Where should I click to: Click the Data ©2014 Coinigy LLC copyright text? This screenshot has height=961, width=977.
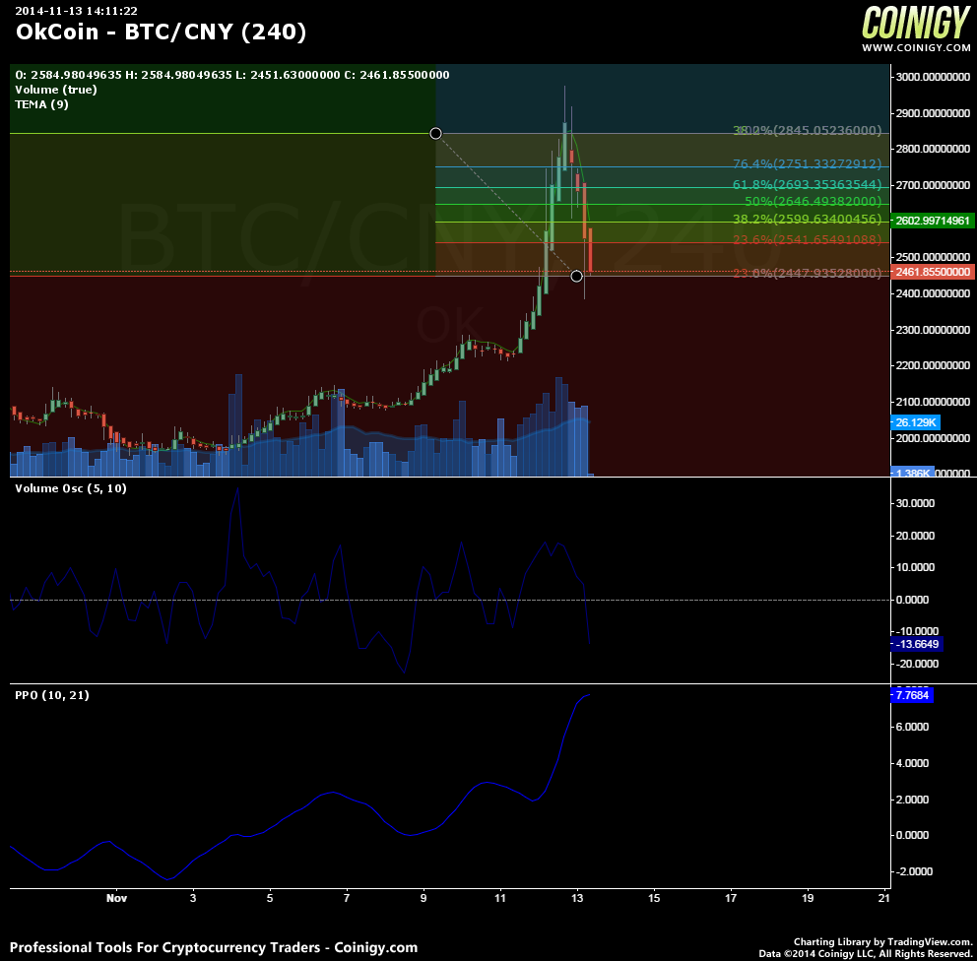point(866,953)
